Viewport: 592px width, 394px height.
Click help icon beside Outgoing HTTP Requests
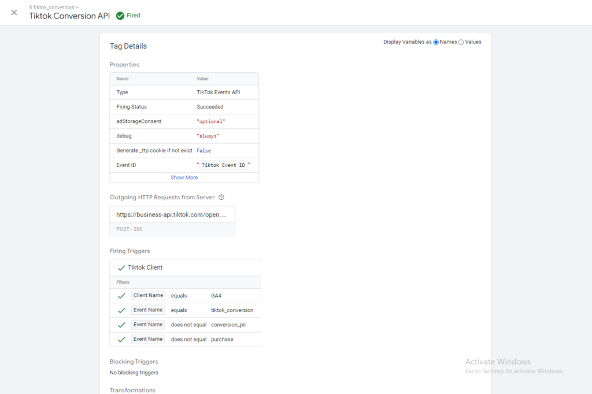click(x=221, y=198)
